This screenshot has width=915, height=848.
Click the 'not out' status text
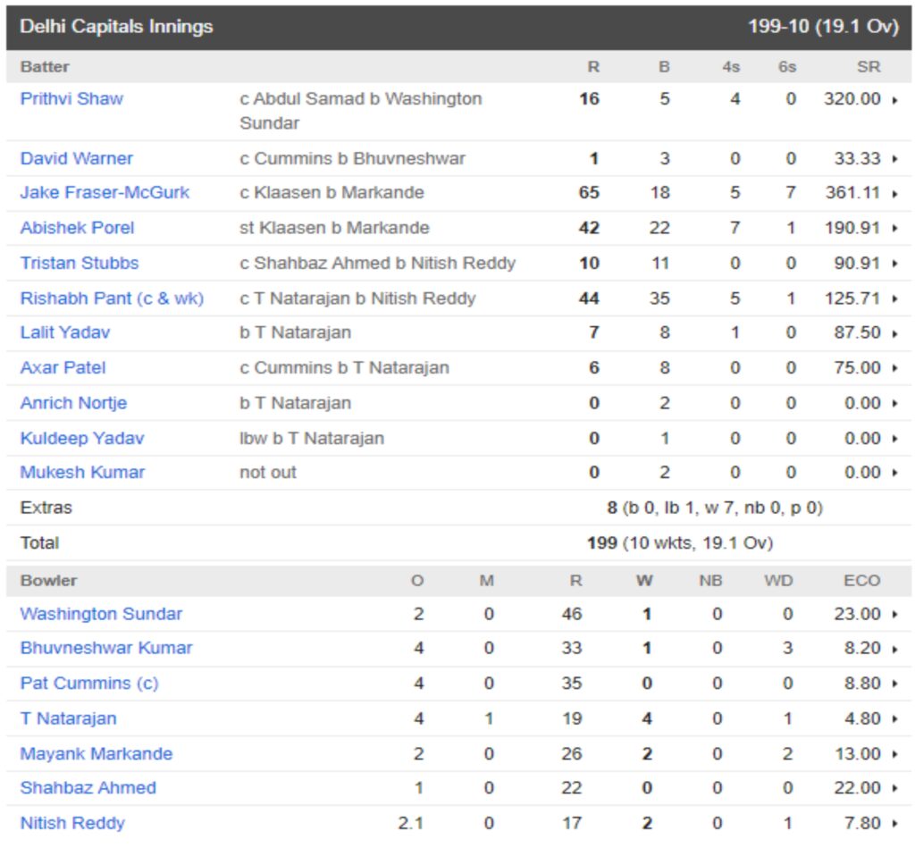268,472
